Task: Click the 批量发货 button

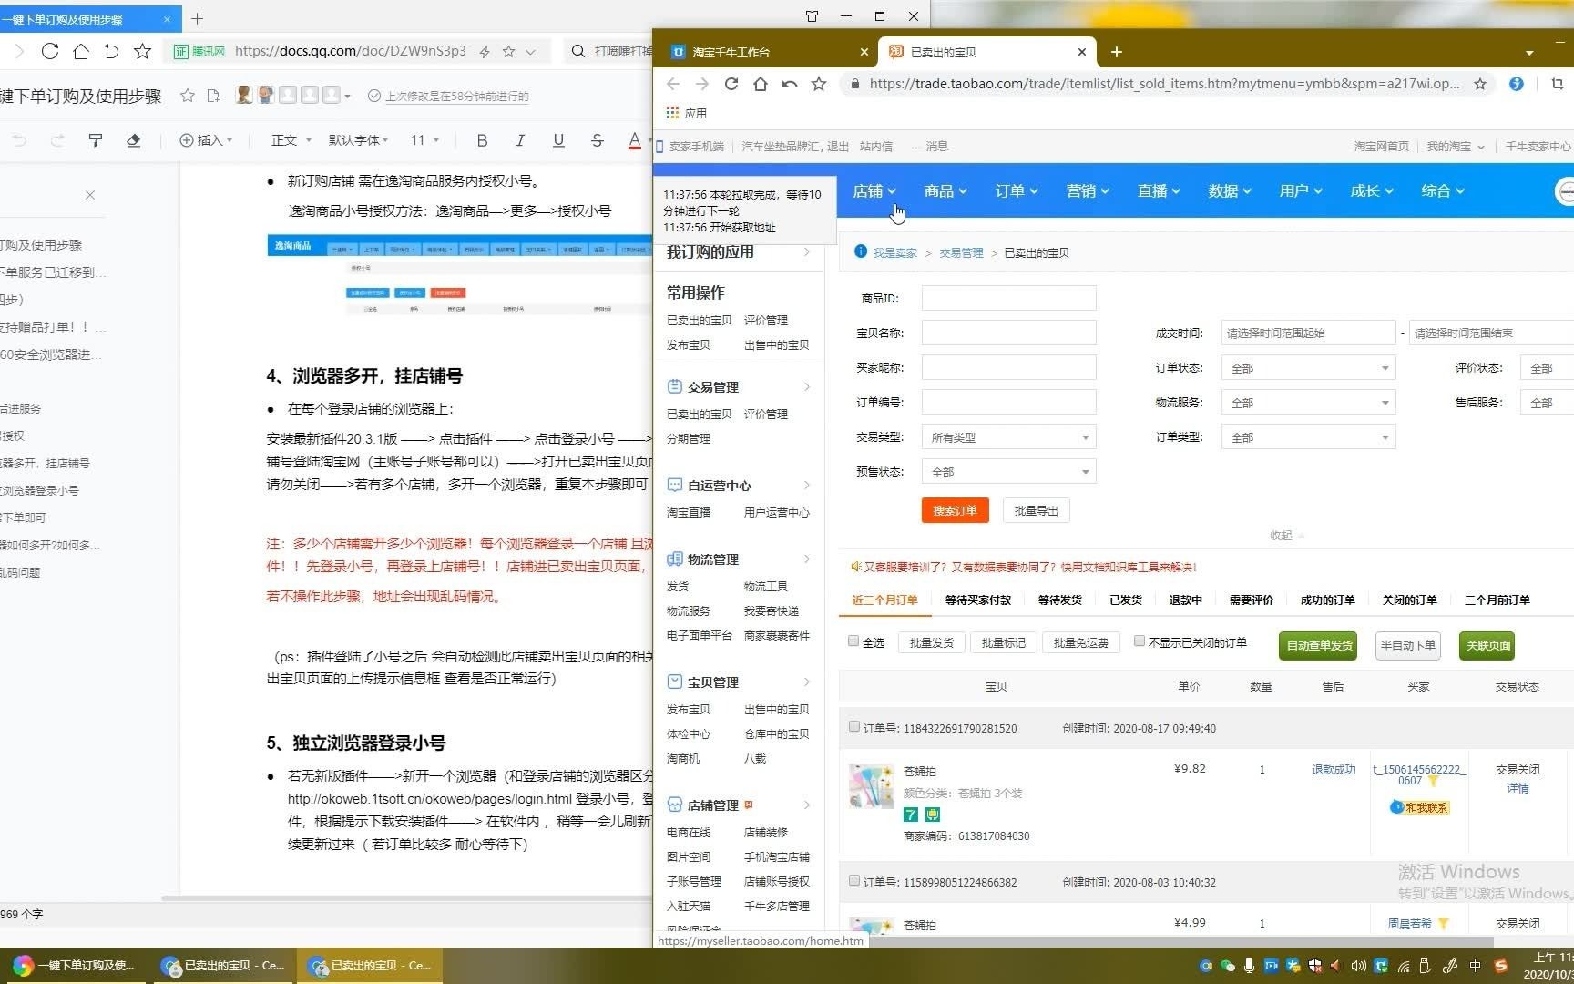Action: (x=931, y=642)
